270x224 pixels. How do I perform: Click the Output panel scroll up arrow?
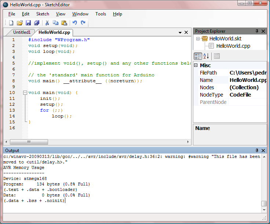coord(264,157)
